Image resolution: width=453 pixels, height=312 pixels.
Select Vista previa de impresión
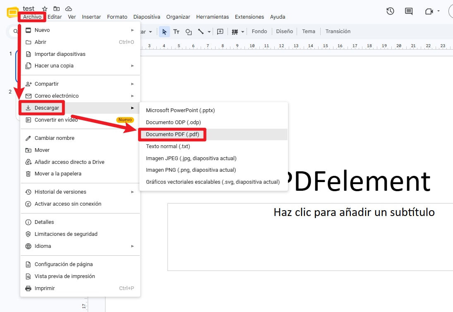tap(80, 276)
